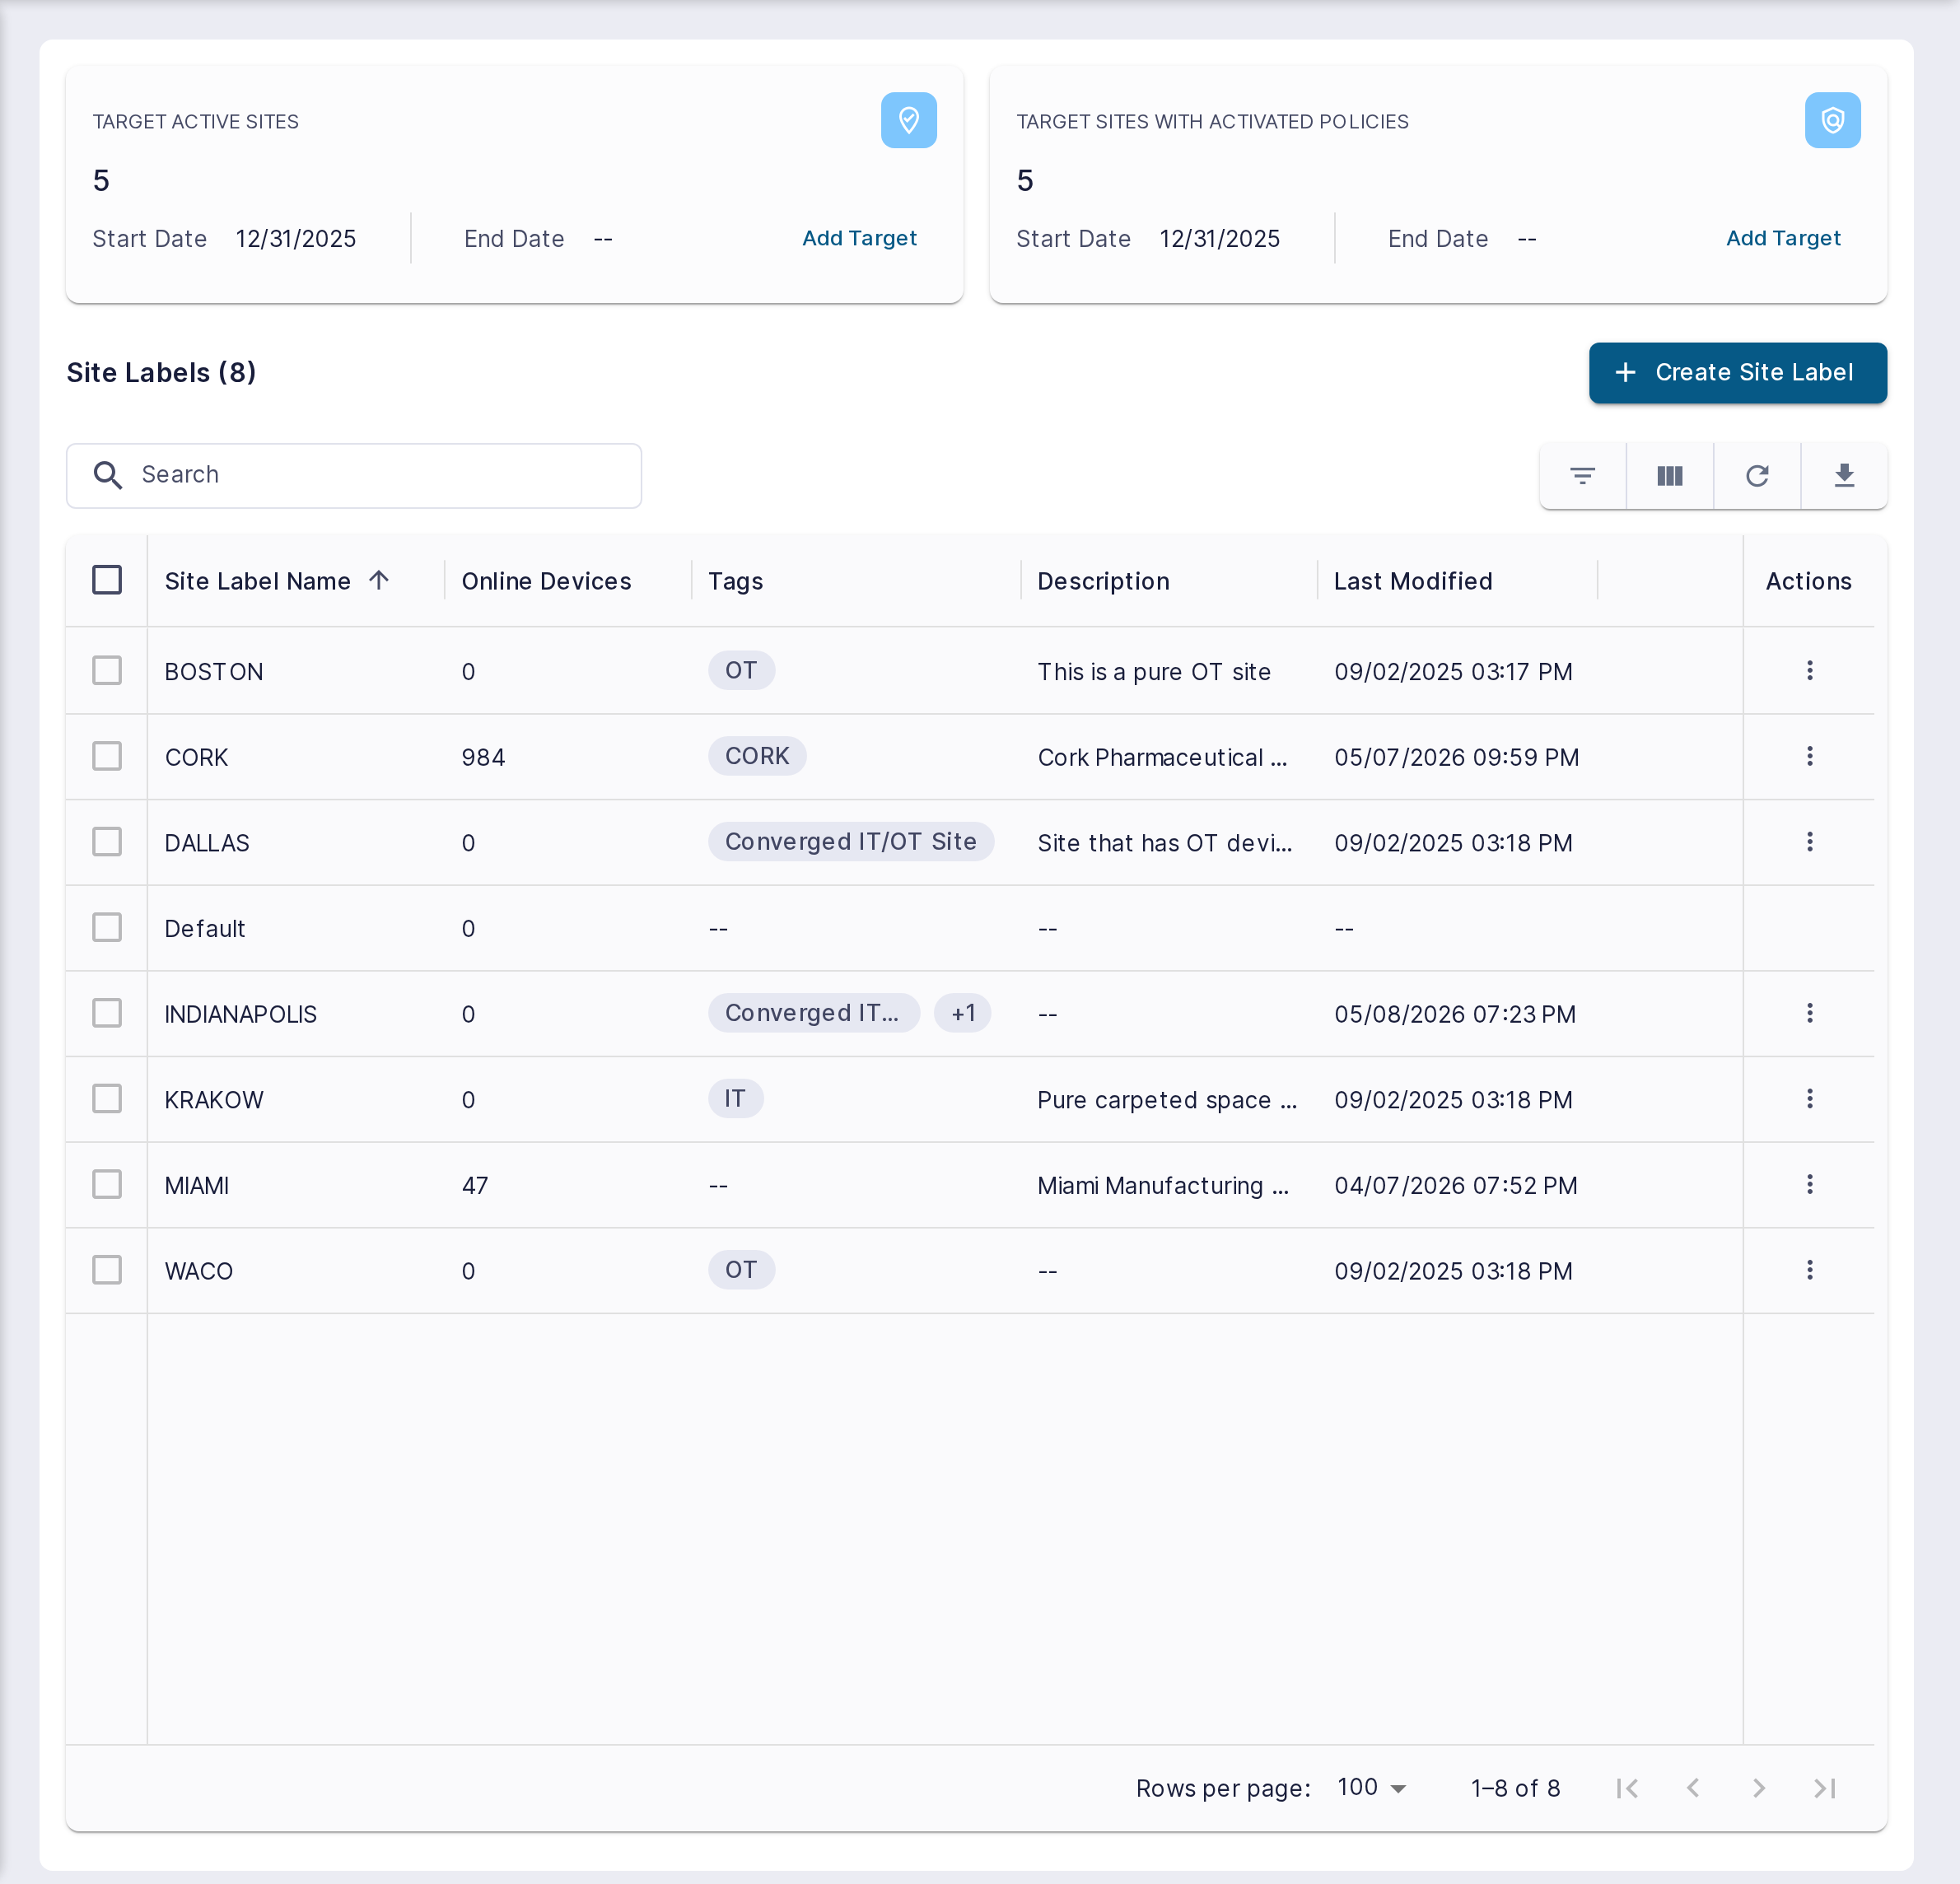Screen dimensions: 1960x1884
Task: Toggle sort arrow on Site Label Name
Action: [x=378, y=580]
